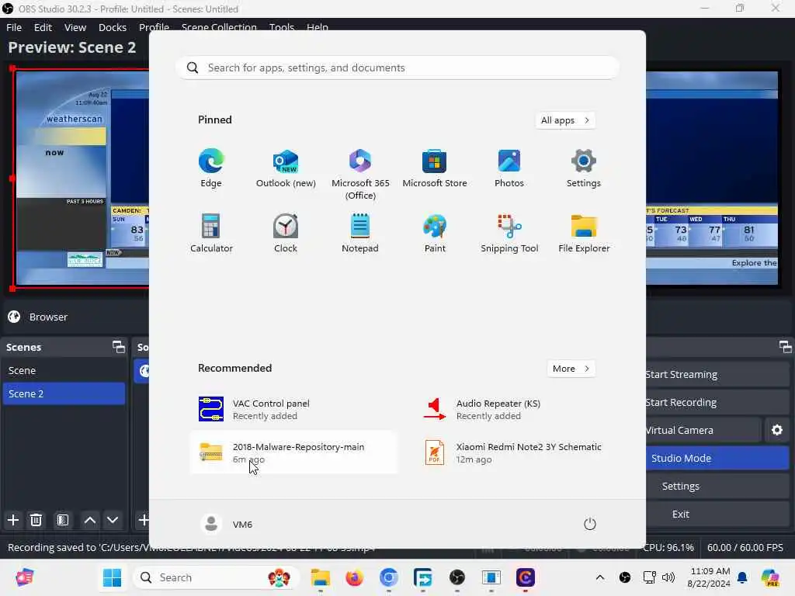Click Browser source label in OBS
Image resolution: width=795 pixels, height=596 pixels.
48,317
